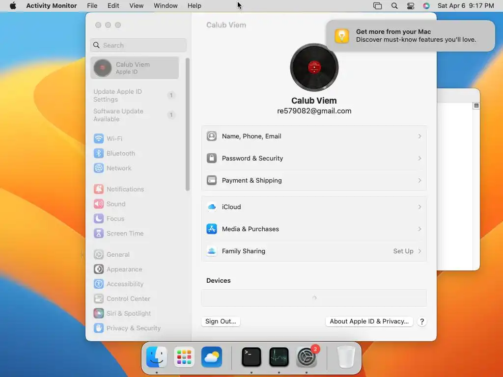This screenshot has height=377, width=503.
Task: Expand the iCloud chevron
Action: tap(419, 207)
